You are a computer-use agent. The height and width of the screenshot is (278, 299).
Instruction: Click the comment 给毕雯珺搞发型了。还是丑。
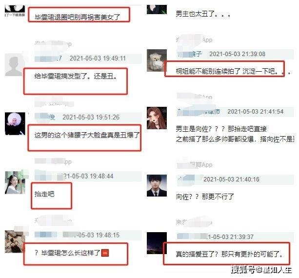point(76,76)
